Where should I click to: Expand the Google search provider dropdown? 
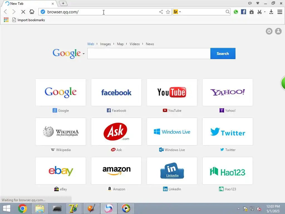click(x=83, y=54)
